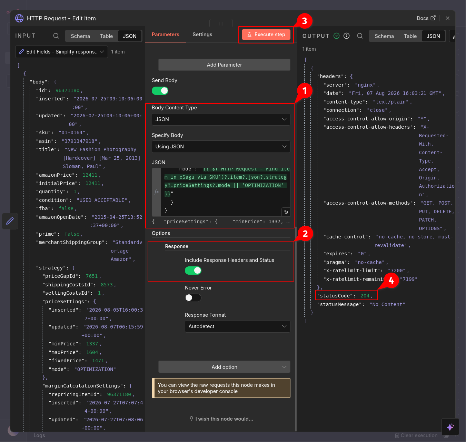Viewport: 466px width, 442px height.
Task: Open the Edit Fields node selector dropdown
Action: pyautogui.click(x=61, y=52)
